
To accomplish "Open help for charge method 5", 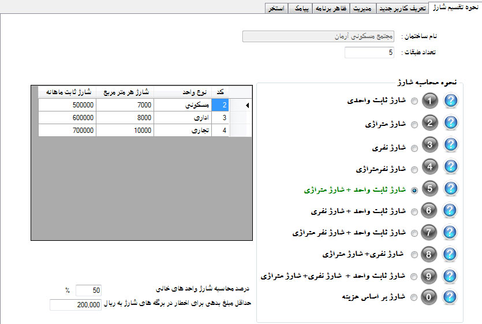I will pos(451,188).
